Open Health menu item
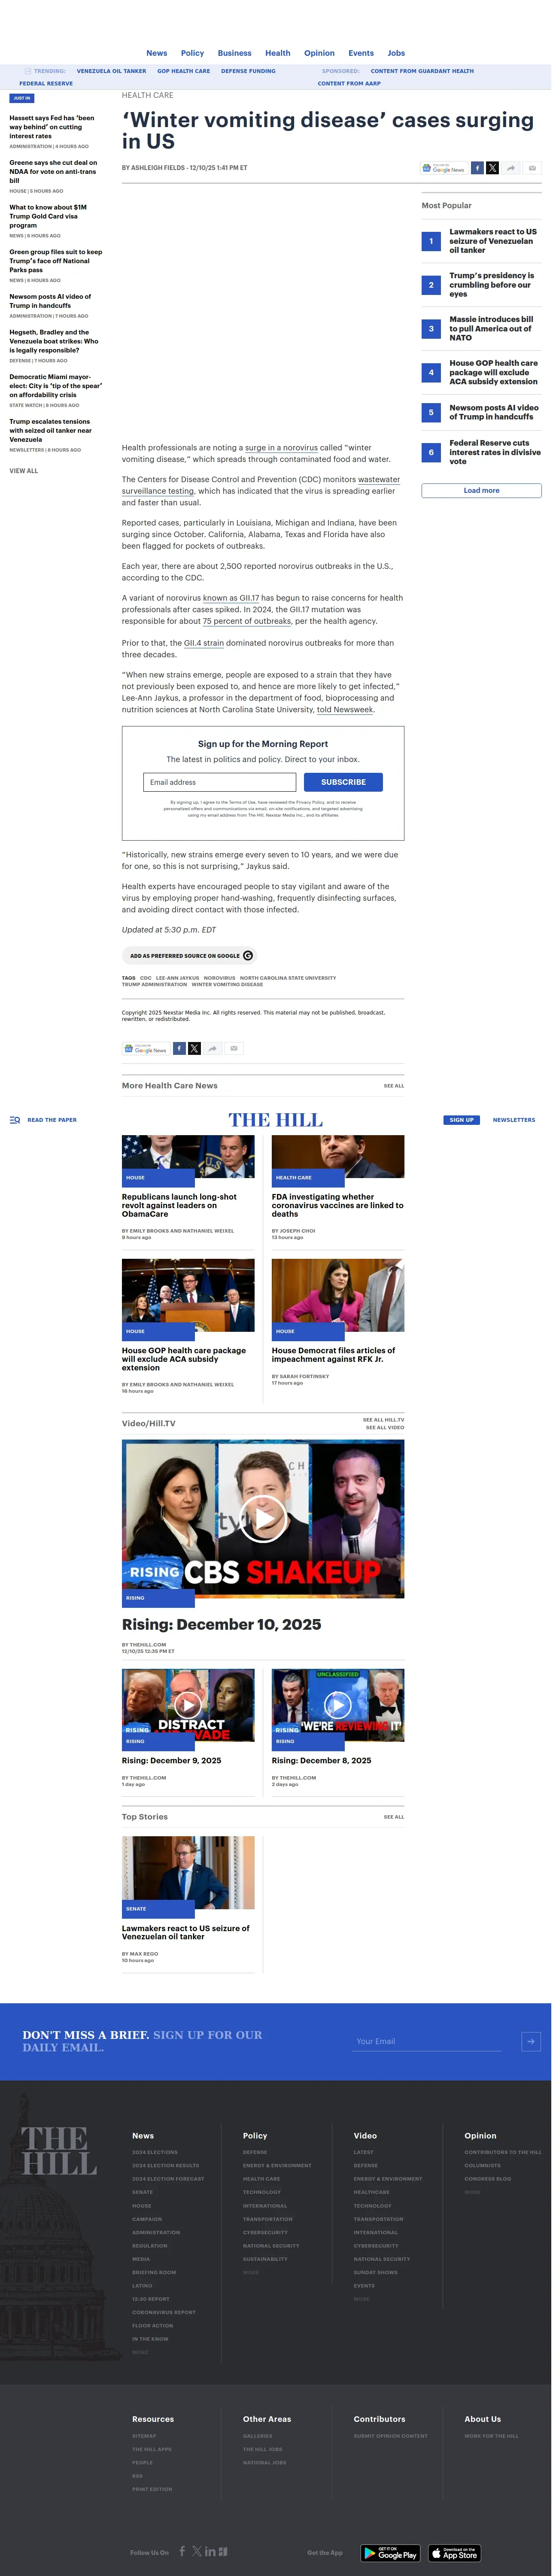 click(278, 53)
